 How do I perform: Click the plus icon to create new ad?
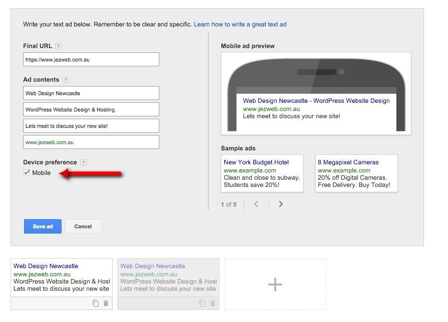275,285
